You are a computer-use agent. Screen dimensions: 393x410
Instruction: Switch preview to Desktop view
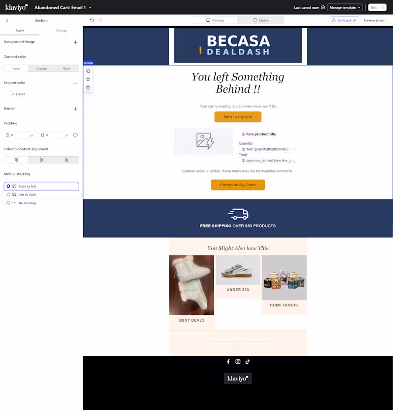click(215, 21)
